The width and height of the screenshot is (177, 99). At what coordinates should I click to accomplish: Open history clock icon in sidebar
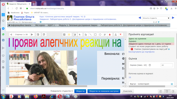tap(3, 62)
